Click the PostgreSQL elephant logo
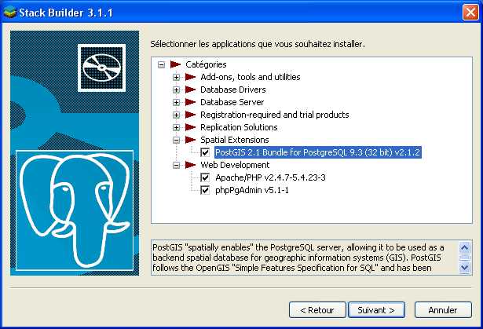The width and height of the screenshot is (483, 329). (75, 210)
